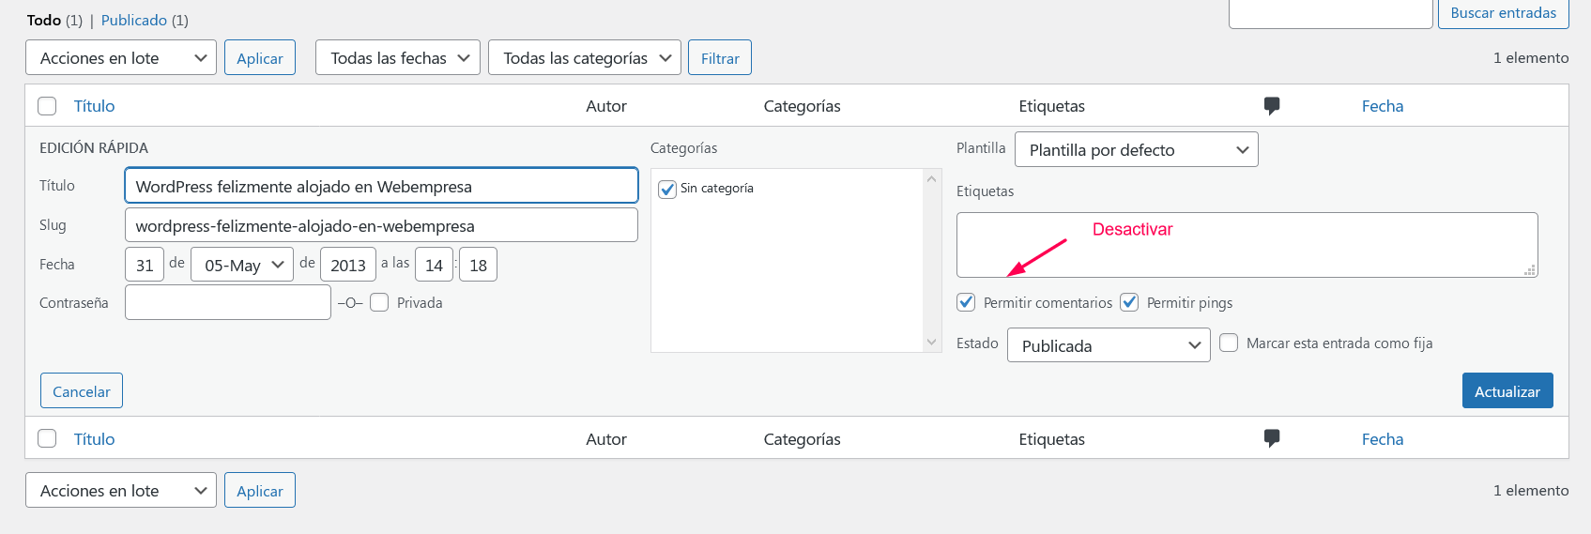Viewport: 1591px width, 534px height.
Task: Click the comments bubble icon in footer row
Action: pyautogui.click(x=1272, y=438)
